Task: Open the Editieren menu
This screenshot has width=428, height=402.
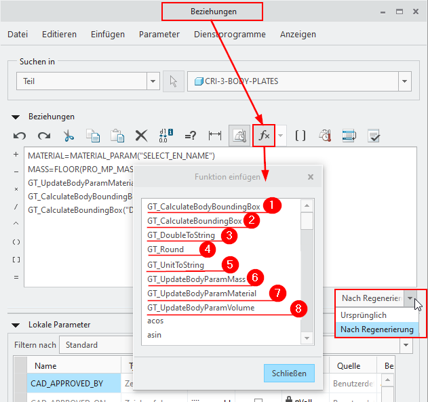Action: tap(59, 35)
